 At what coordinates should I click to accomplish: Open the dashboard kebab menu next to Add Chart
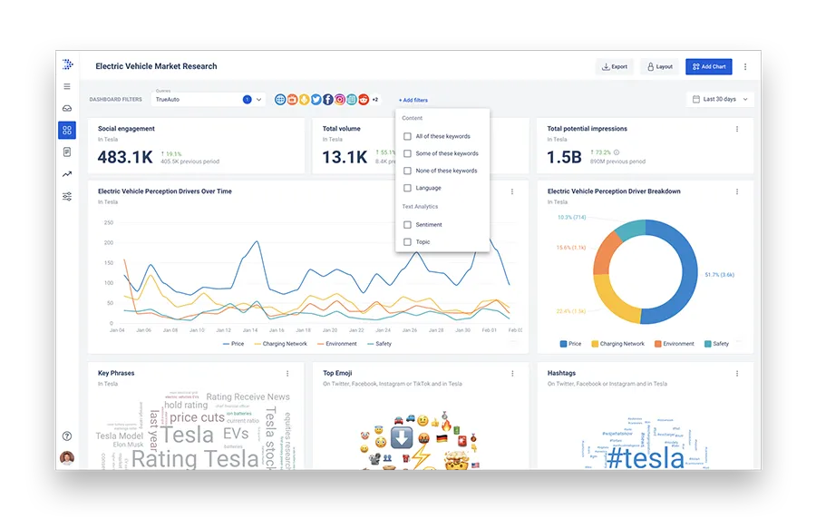click(x=745, y=66)
